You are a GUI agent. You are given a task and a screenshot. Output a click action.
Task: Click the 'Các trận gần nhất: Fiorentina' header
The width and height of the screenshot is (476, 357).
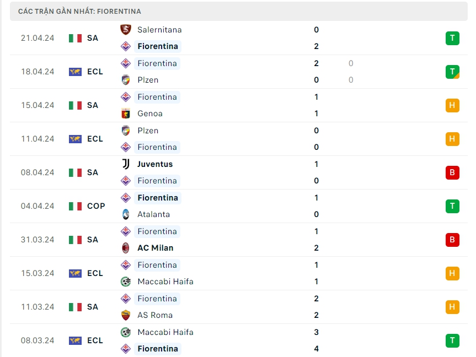79,11
